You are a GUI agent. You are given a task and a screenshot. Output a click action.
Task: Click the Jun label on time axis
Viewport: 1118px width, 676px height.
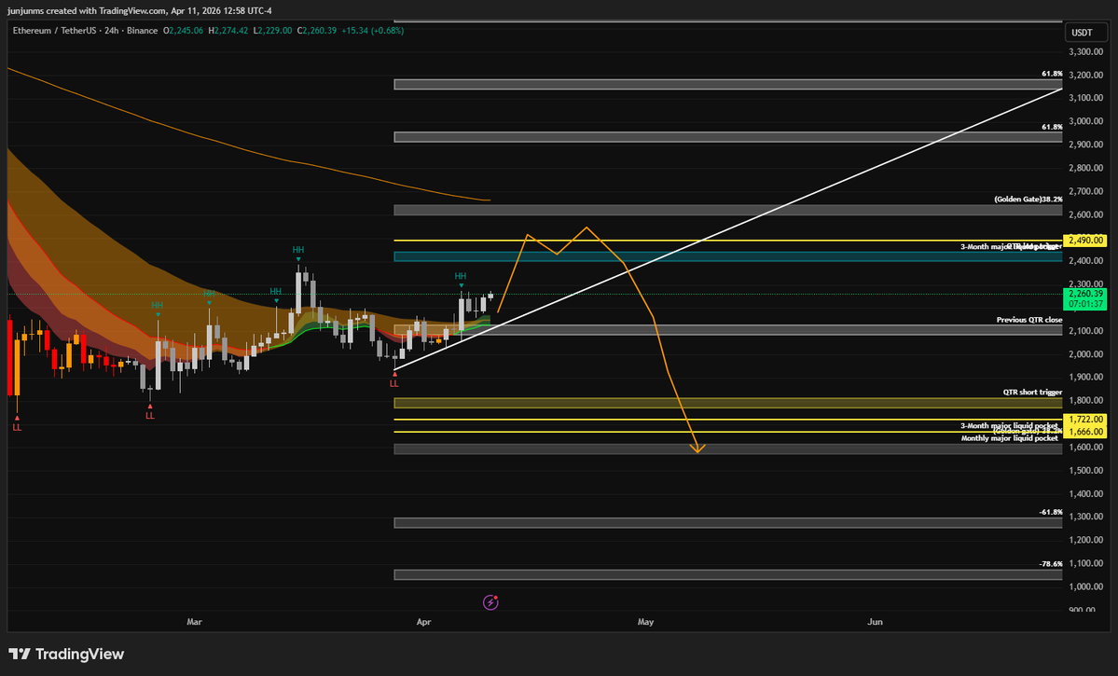tap(875, 621)
